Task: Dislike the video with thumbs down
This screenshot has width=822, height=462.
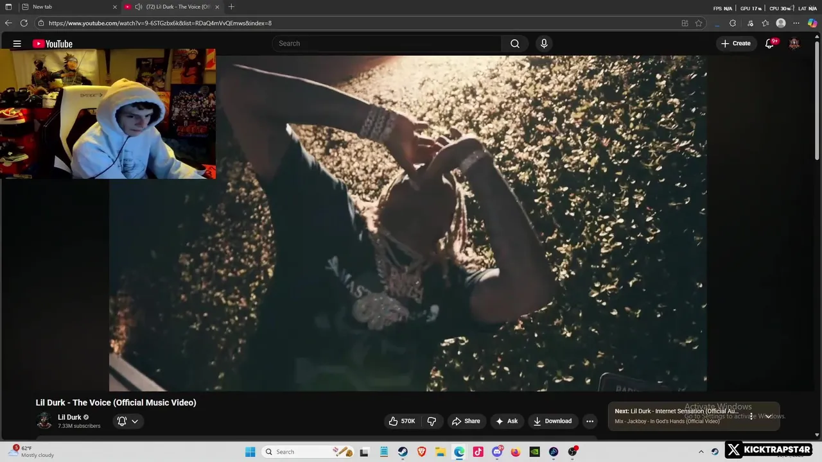Action: click(432, 421)
